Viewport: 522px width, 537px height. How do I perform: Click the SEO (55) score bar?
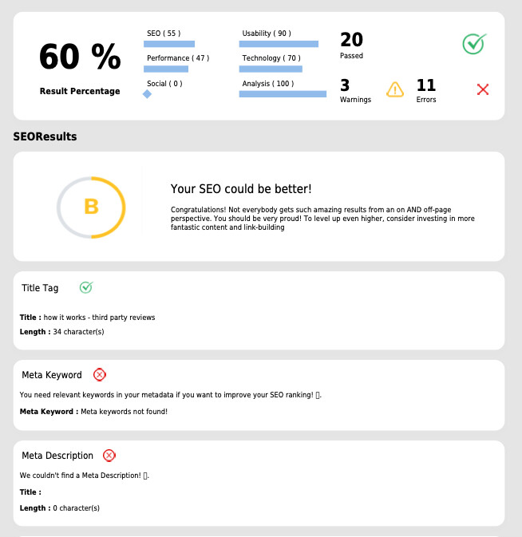coord(170,44)
